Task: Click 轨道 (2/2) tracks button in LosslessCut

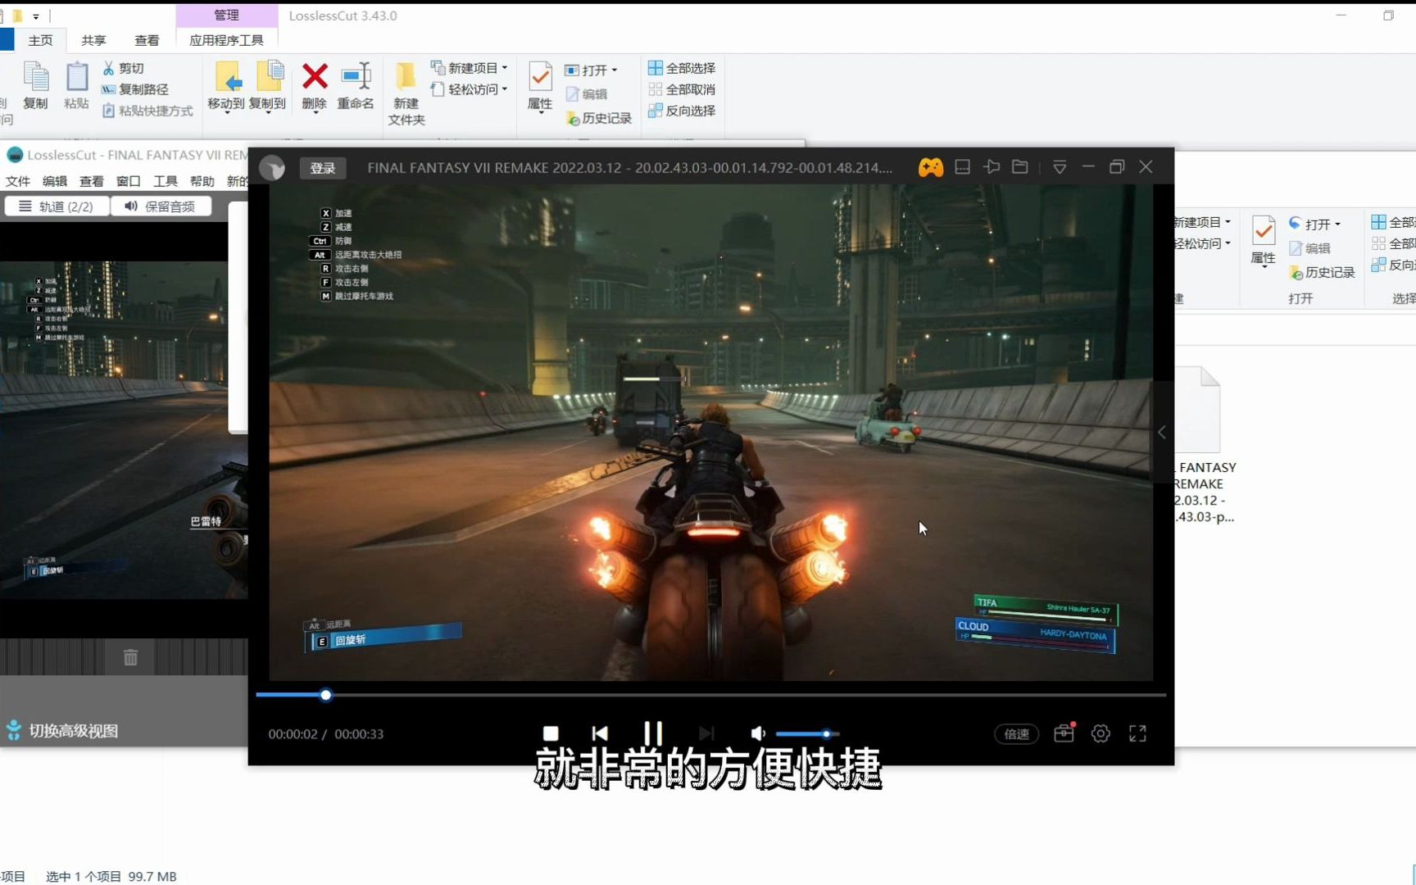Action: click(57, 206)
